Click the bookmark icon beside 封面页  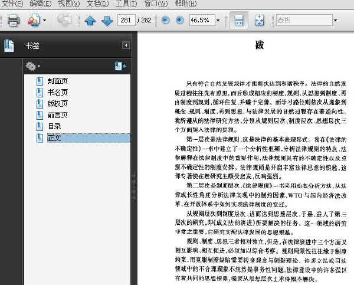point(40,81)
